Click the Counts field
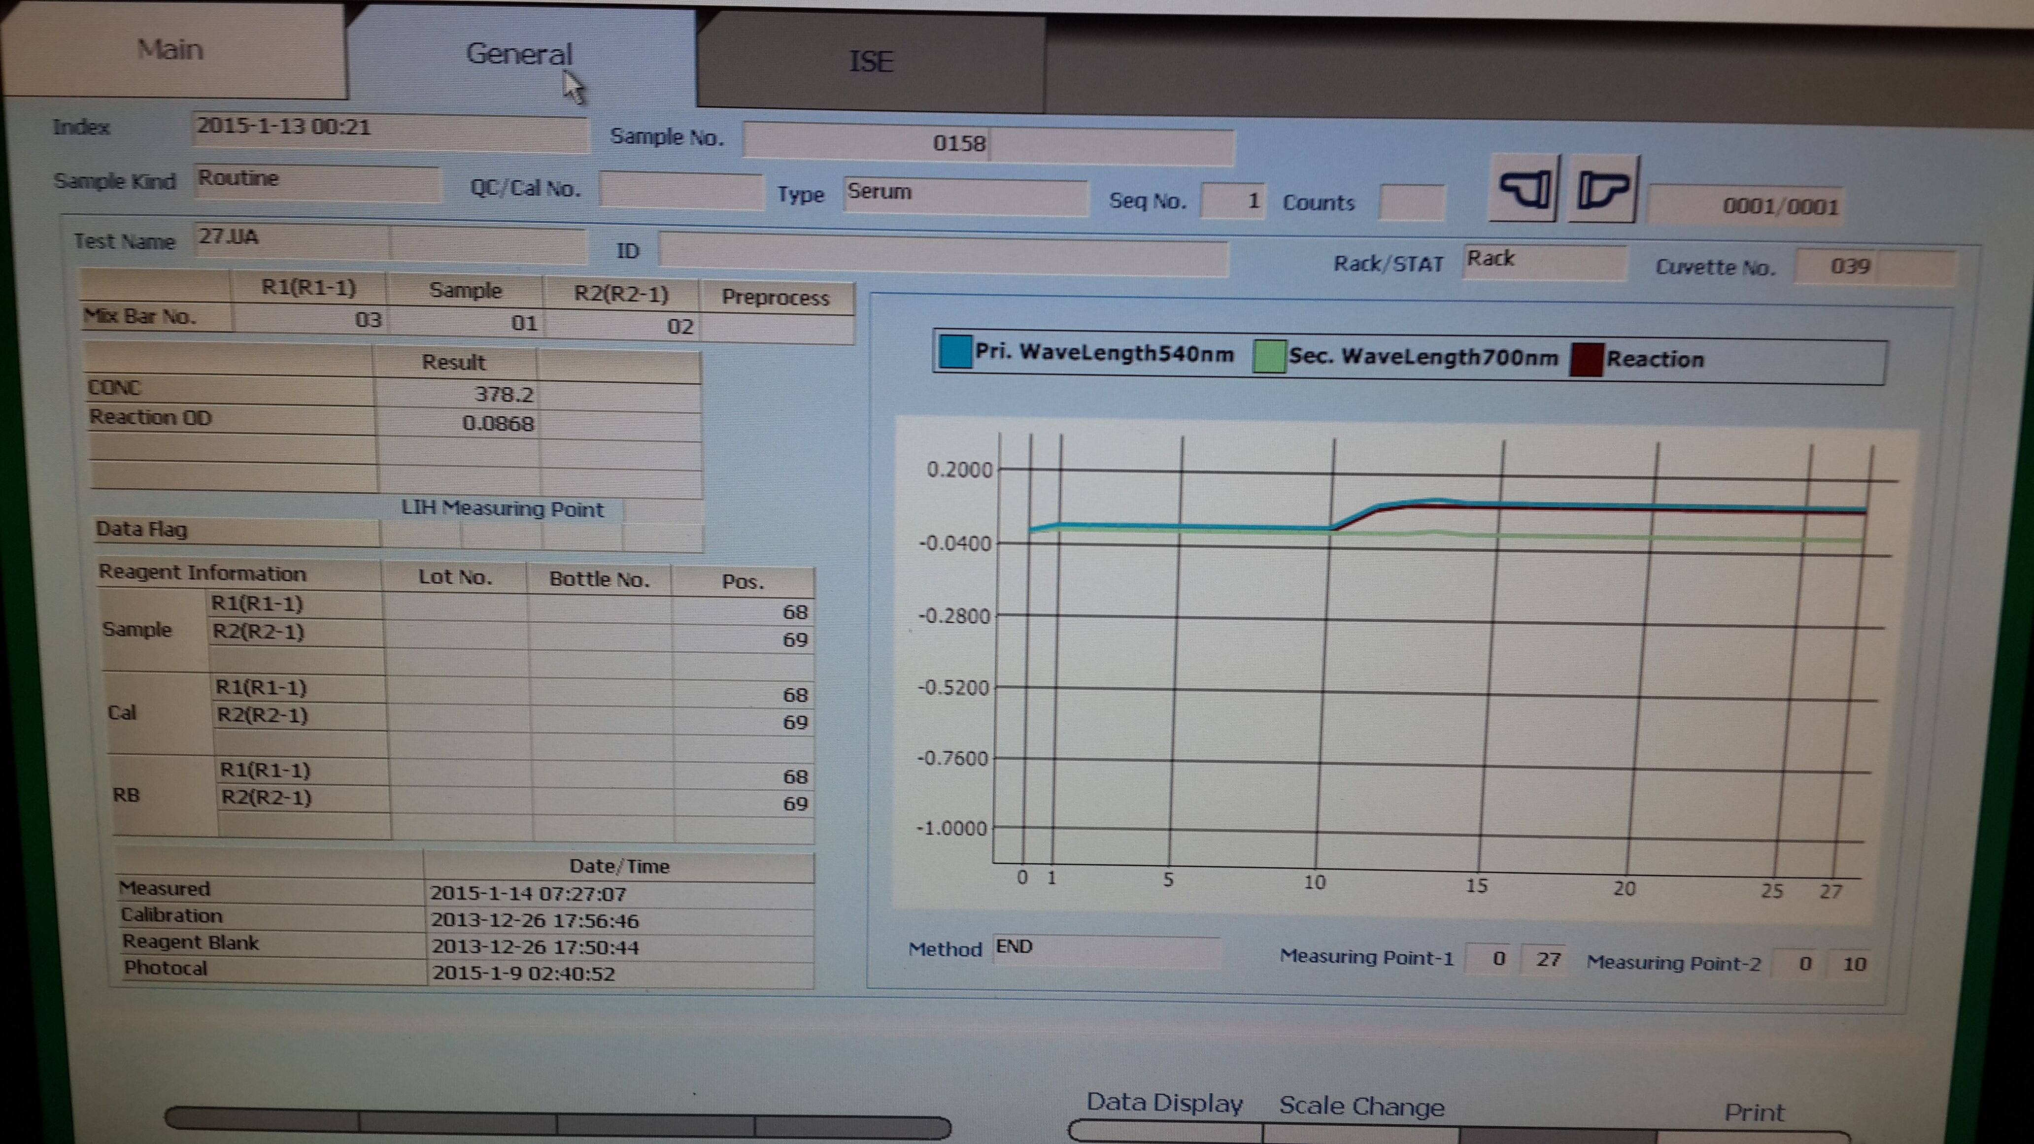Viewport: 2034px width, 1144px height. [1411, 203]
